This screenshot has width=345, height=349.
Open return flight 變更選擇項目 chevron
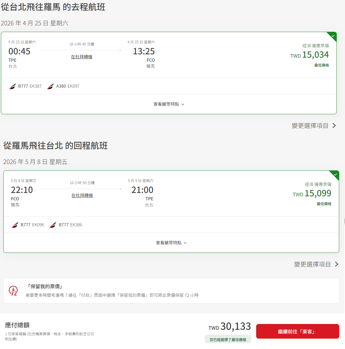(x=336, y=264)
